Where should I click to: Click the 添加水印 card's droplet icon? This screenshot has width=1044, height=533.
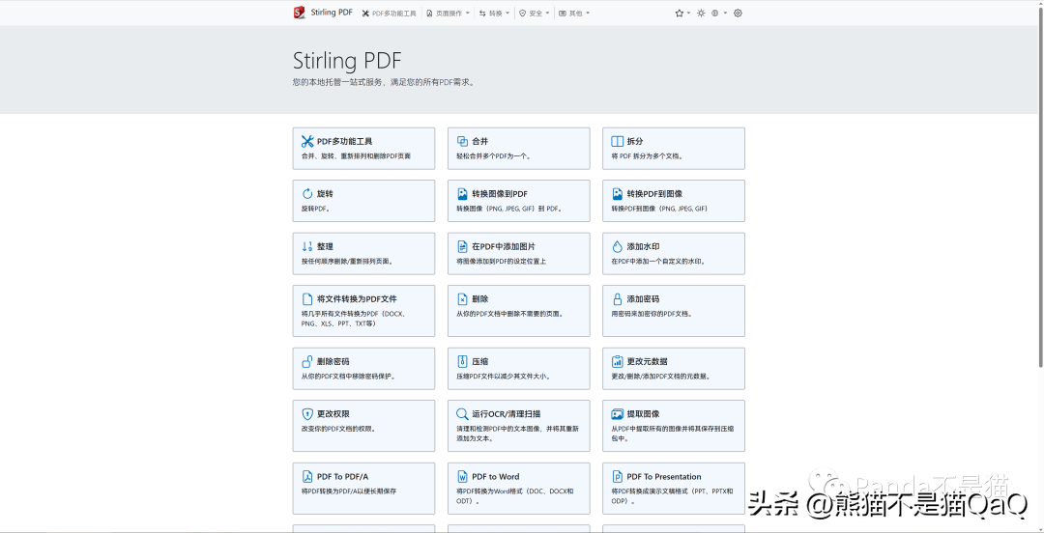(x=617, y=246)
